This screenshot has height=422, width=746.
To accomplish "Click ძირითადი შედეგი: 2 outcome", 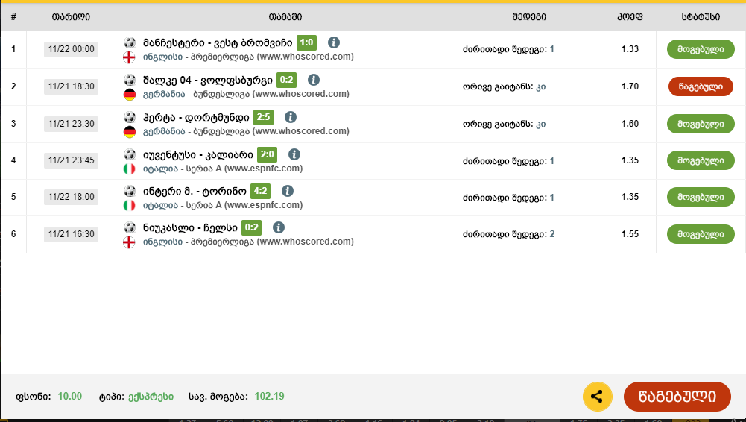I will [508, 234].
